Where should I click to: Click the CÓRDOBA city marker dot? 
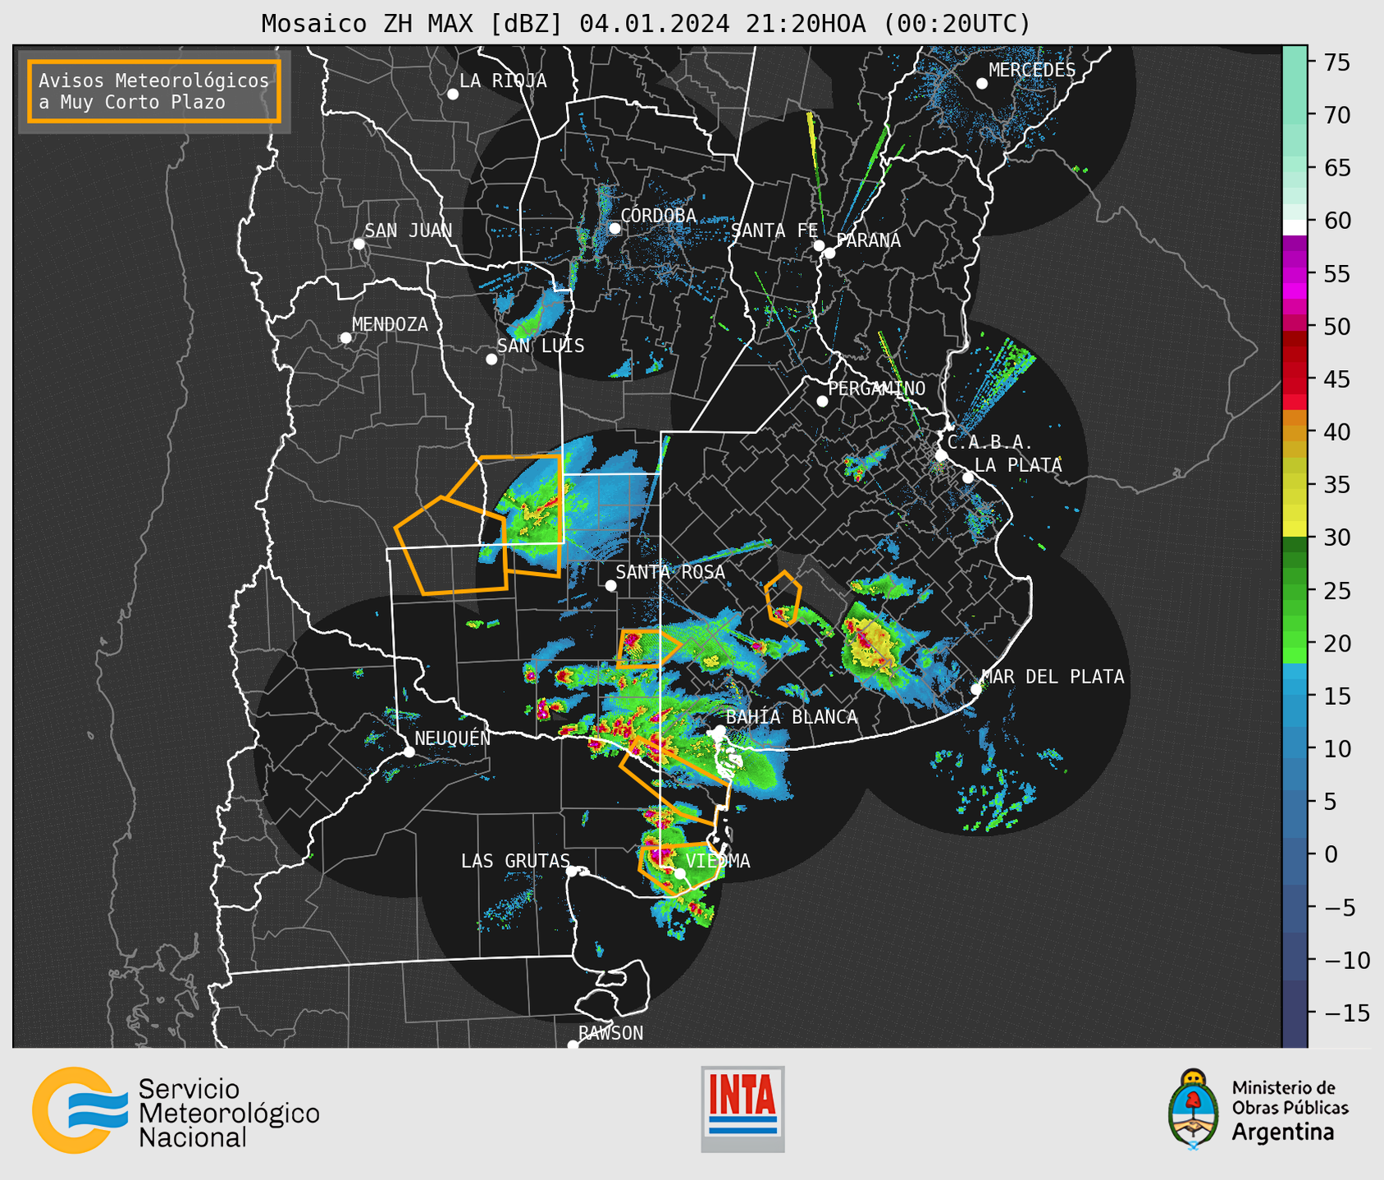pos(614,228)
